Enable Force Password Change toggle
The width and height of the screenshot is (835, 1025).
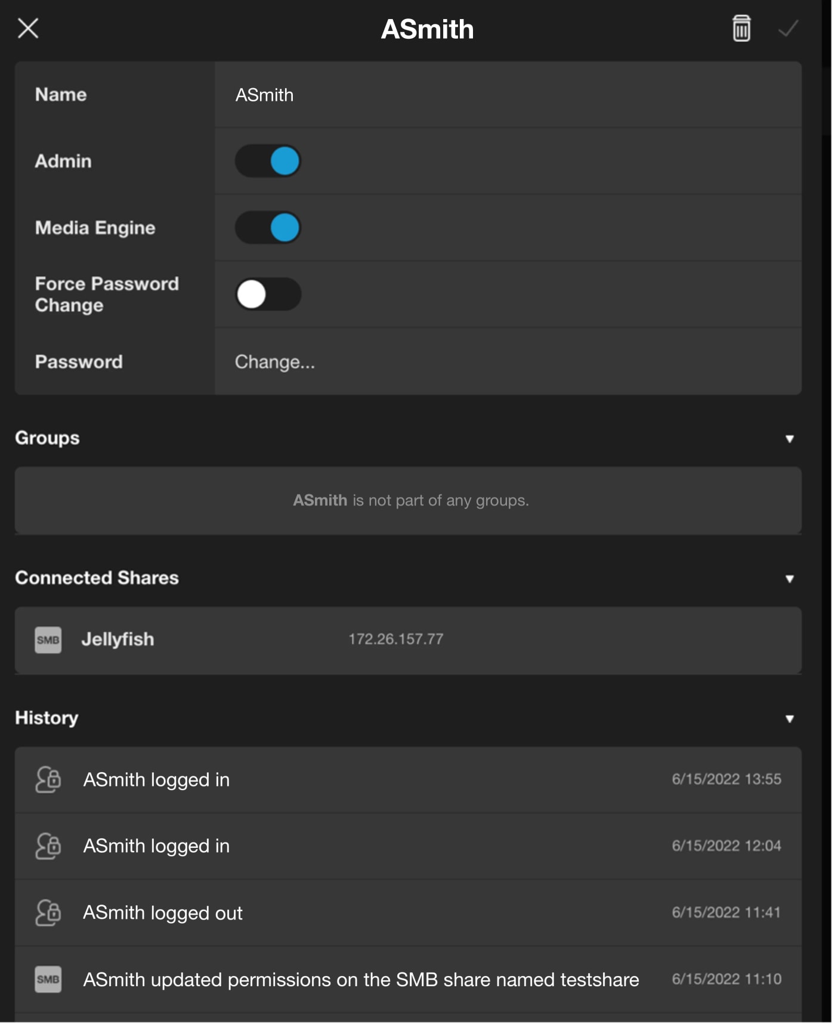pos(268,295)
